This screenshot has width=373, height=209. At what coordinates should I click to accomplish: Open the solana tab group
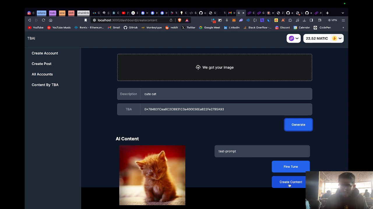[41, 13]
